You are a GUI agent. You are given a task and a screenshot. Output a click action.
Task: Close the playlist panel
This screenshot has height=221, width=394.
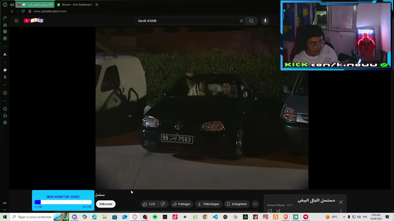pos(341,202)
